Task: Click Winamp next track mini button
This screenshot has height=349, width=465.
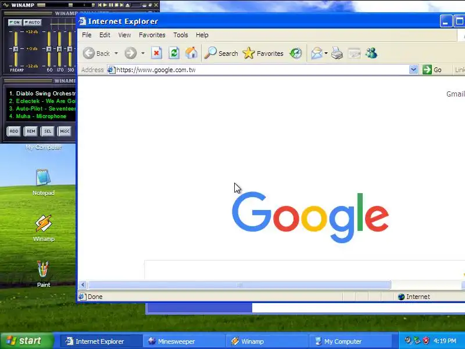Action: [x=121, y=5]
